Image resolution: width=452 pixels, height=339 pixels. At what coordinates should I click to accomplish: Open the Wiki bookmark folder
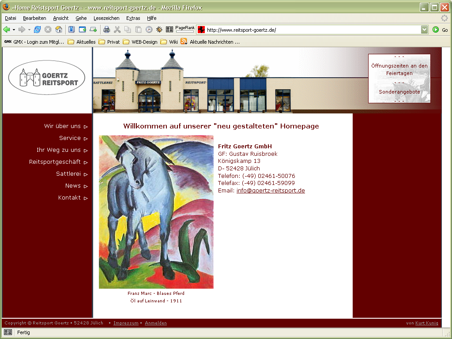tap(169, 42)
